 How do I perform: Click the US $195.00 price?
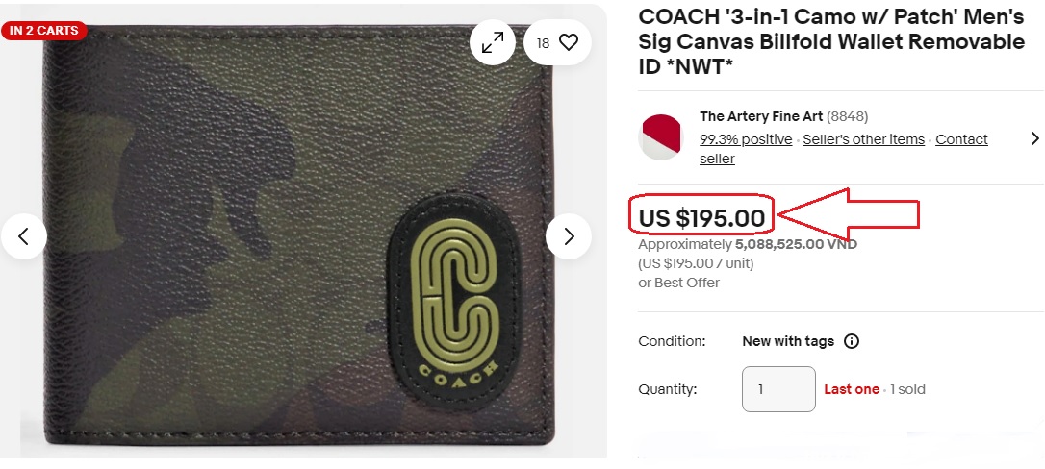(702, 218)
